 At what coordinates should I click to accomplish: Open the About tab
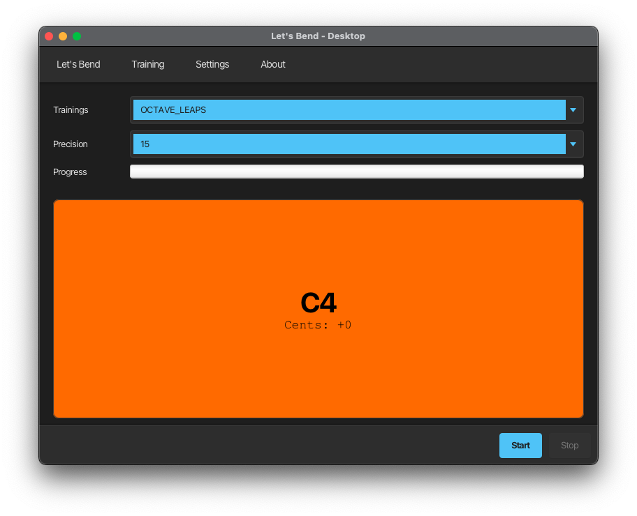pos(273,64)
